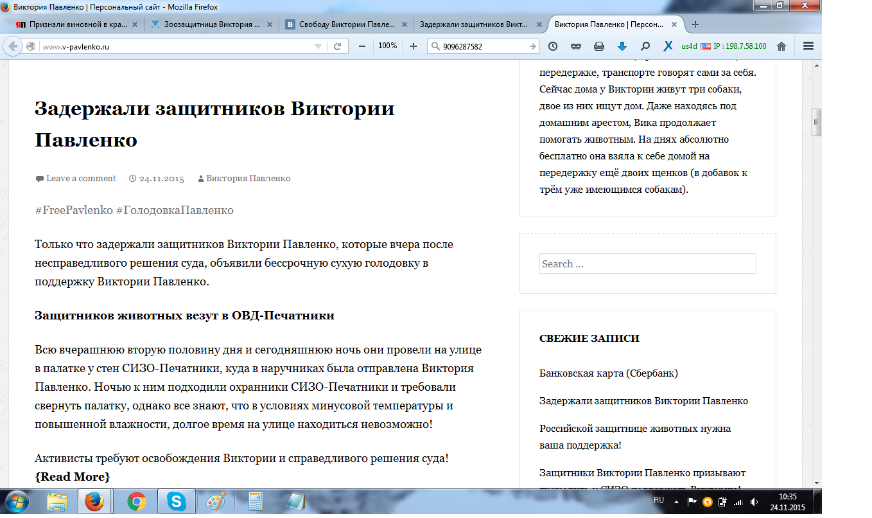
Task: Open the article title 'Задержали защитников Виктории Павленко'
Action: pyautogui.click(x=214, y=124)
